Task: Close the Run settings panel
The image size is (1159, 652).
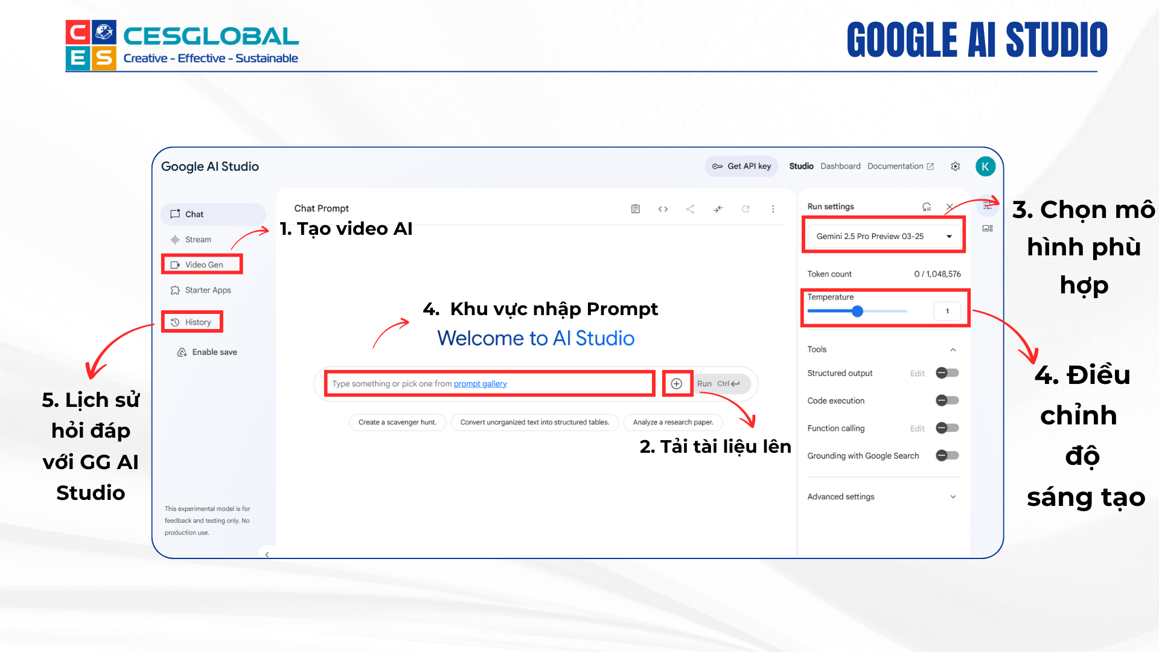Action: click(x=949, y=206)
